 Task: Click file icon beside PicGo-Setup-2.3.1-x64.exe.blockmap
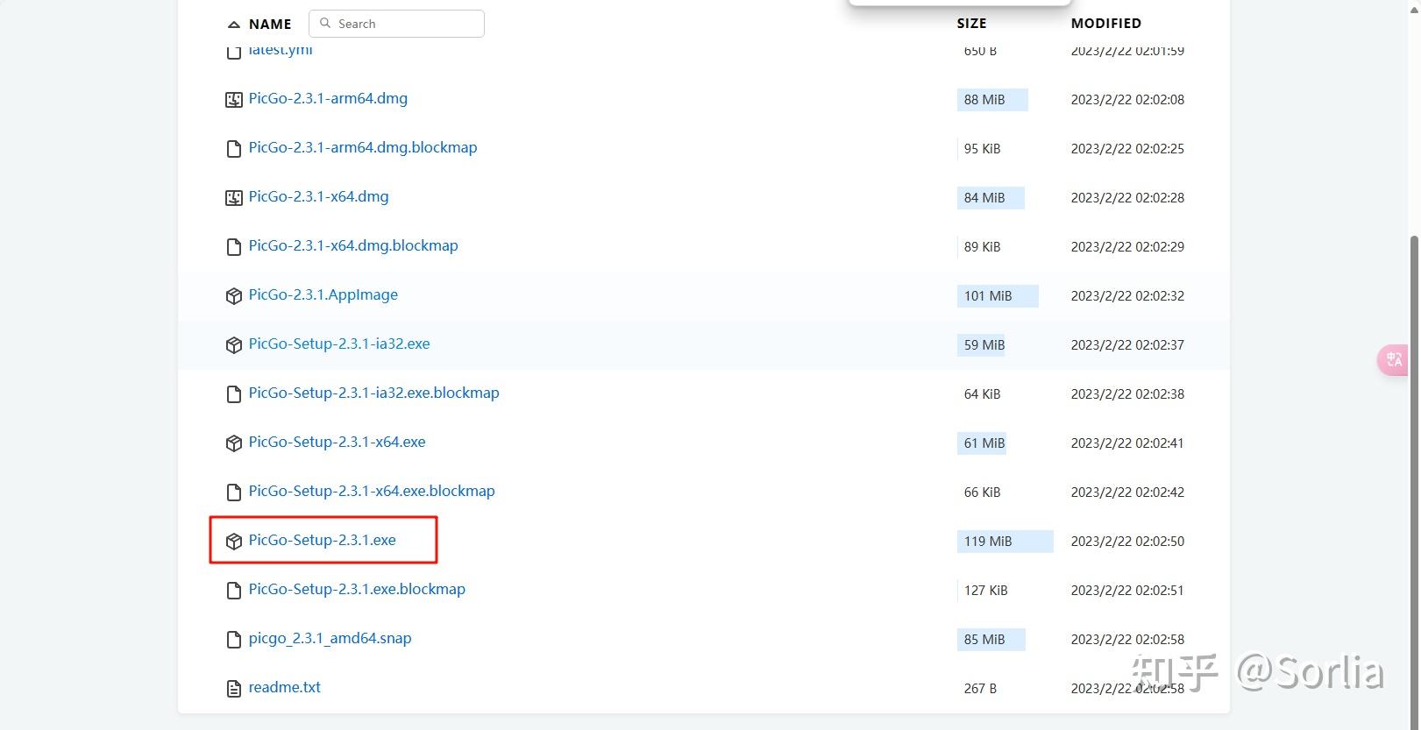click(234, 493)
